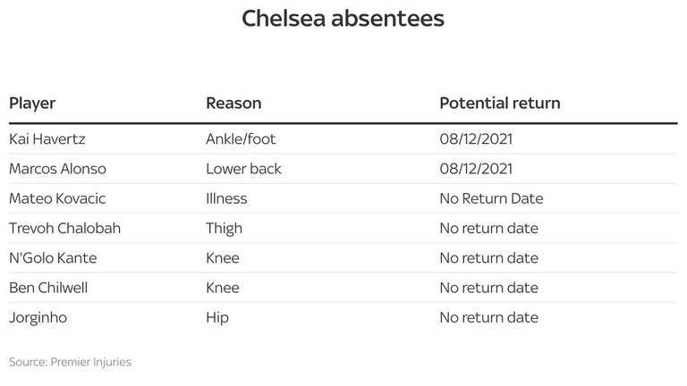
Task: Click Ben Chilwell player name
Action: point(48,288)
